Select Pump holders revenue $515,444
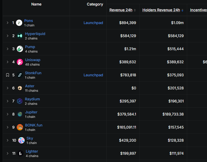 tap(175, 49)
